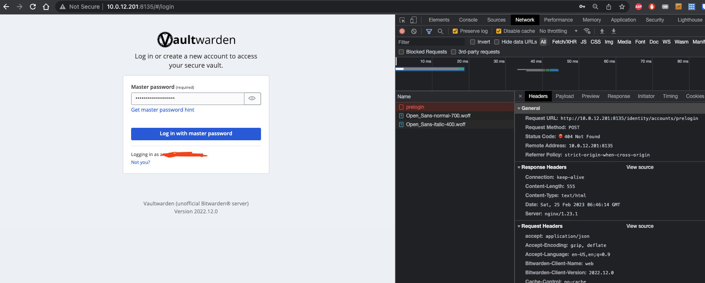Select Open_Sans-normal-700.woff request

click(x=455, y=116)
